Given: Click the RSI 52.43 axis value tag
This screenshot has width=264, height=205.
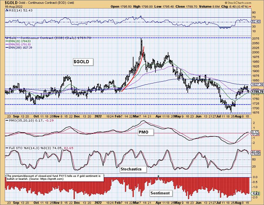Looking at the screenshot, I should pos(256,22).
